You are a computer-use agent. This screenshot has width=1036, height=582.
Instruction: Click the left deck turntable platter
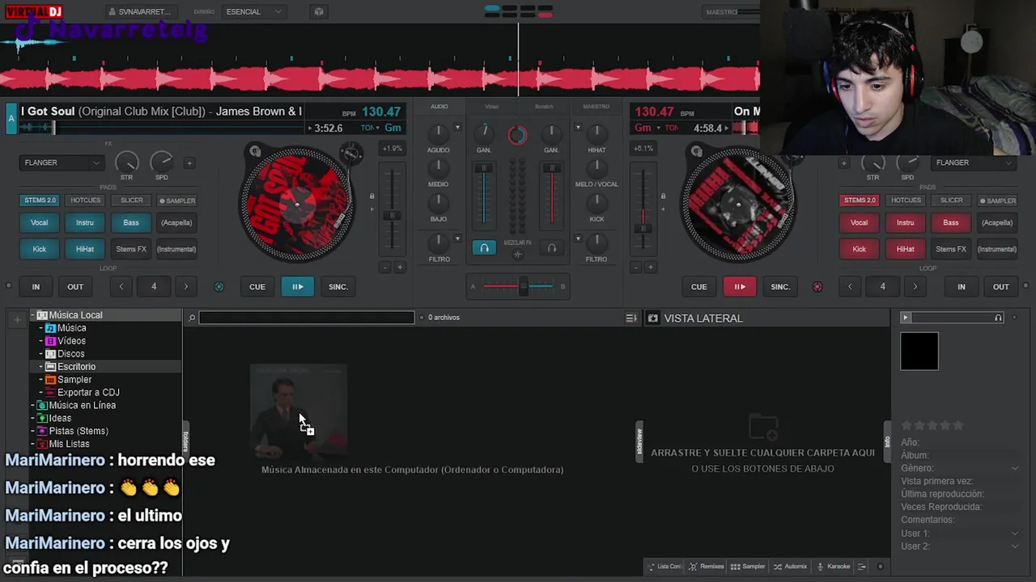pyautogui.click(x=296, y=203)
